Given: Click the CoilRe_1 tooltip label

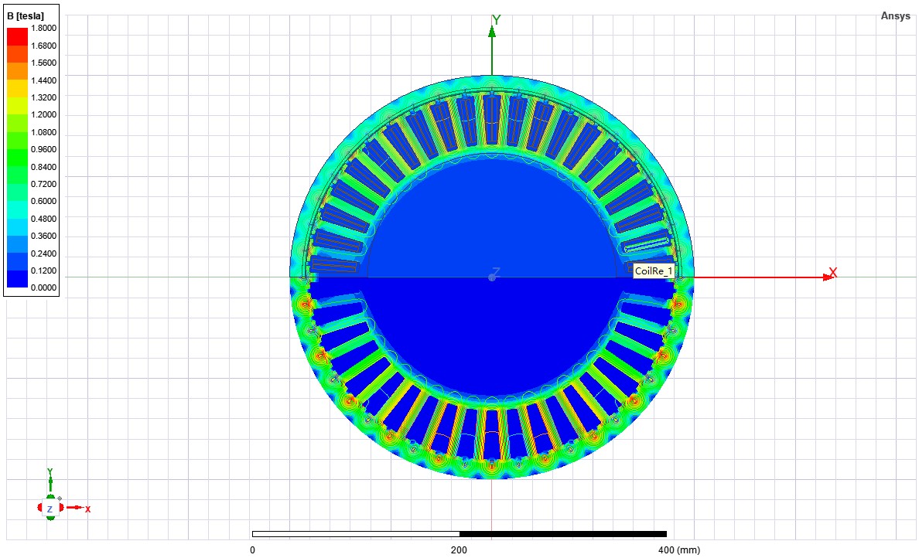Looking at the screenshot, I should (654, 271).
